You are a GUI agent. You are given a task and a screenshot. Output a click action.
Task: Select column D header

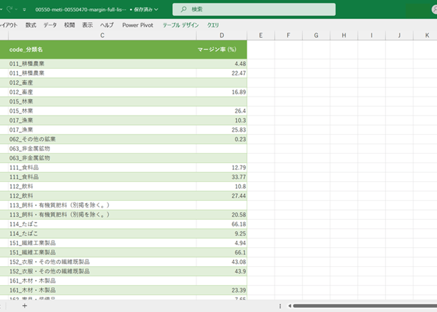pos(221,35)
